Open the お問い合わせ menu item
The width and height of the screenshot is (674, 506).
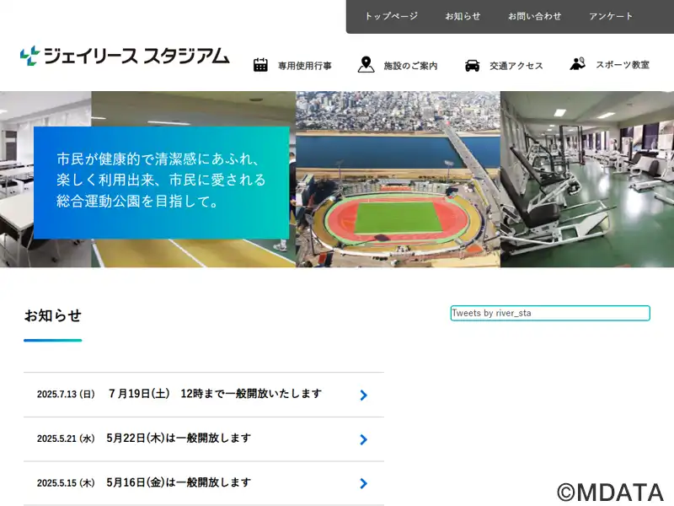click(535, 16)
